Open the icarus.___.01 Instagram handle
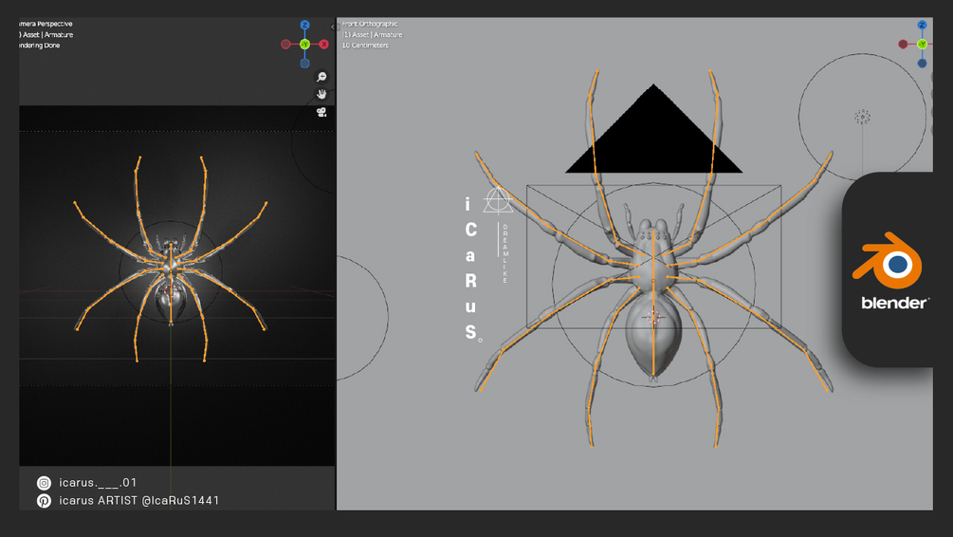This screenshot has width=953, height=537. click(98, 482)
